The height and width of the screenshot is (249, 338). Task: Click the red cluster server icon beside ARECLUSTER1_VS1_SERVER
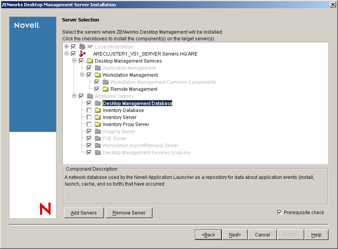pos(82,54)
